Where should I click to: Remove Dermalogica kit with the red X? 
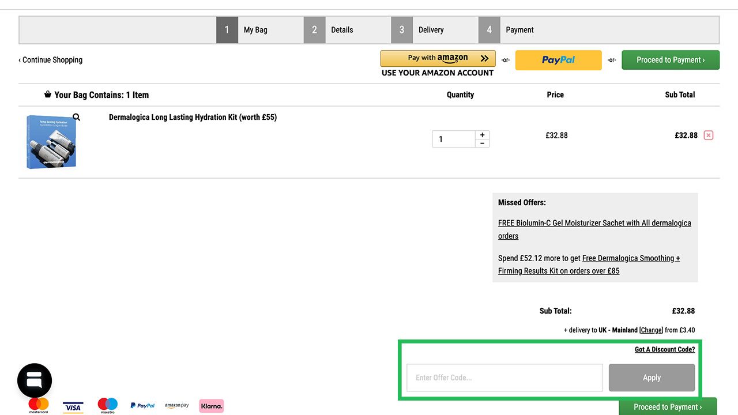709,135
